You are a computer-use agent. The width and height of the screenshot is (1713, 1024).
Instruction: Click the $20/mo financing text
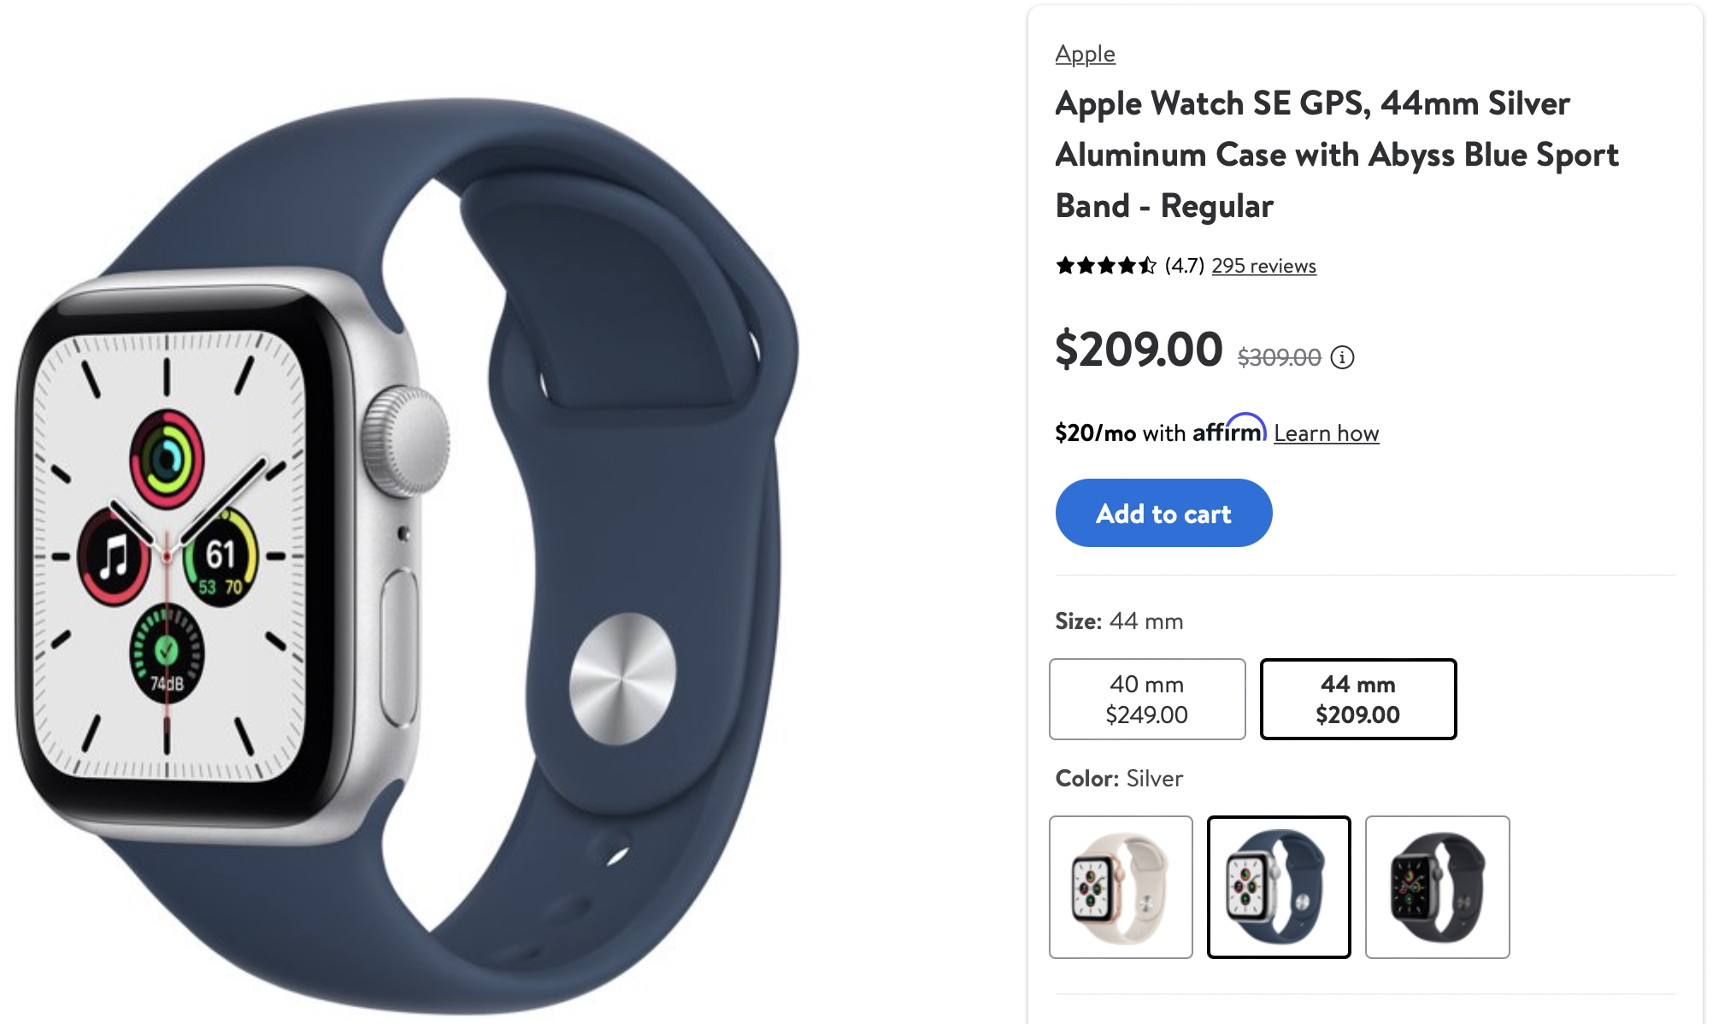tap(1096, 433)
